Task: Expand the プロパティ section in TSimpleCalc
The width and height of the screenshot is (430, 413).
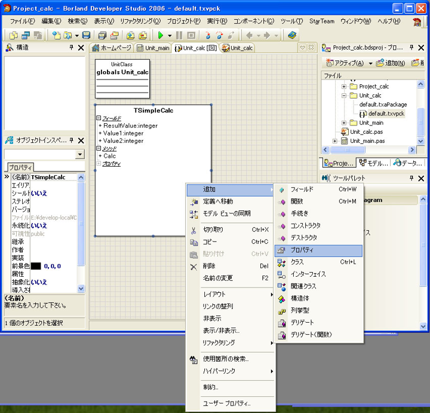Action: [99, 163]
